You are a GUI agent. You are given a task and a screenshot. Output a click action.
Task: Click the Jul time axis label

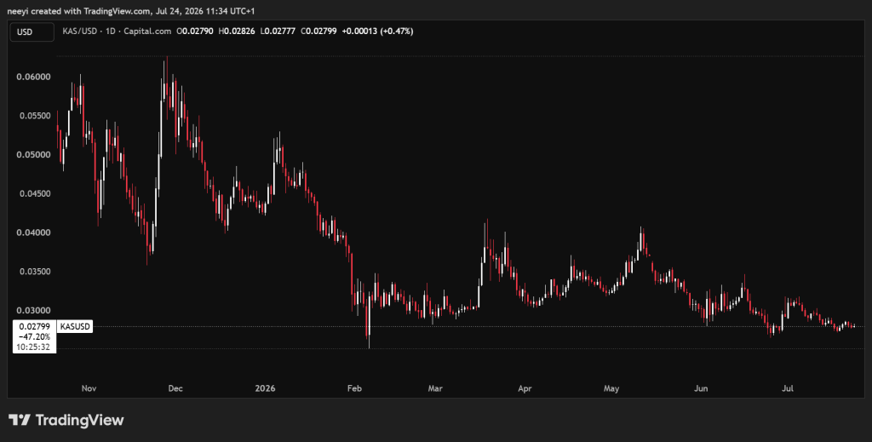pyautogui.click(x=788, y=388)
